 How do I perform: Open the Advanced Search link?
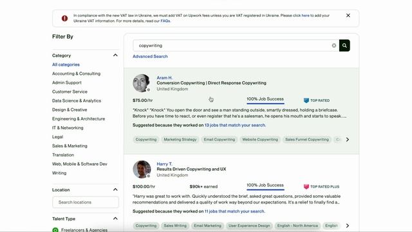[150, 57]
